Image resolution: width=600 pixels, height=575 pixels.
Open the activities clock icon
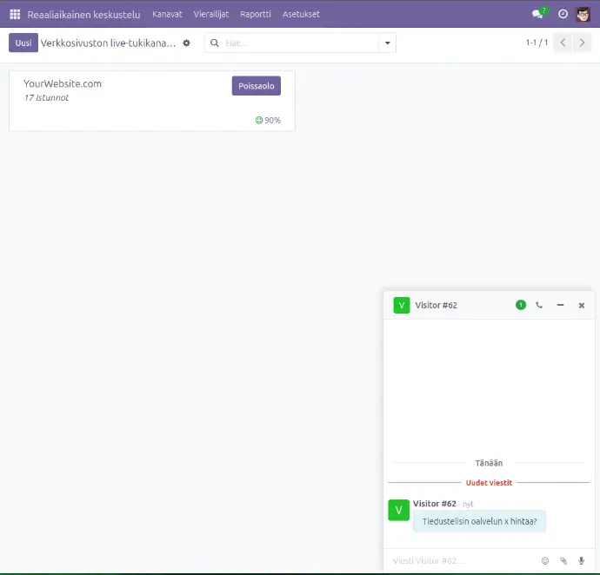click(x=563, y=14)
